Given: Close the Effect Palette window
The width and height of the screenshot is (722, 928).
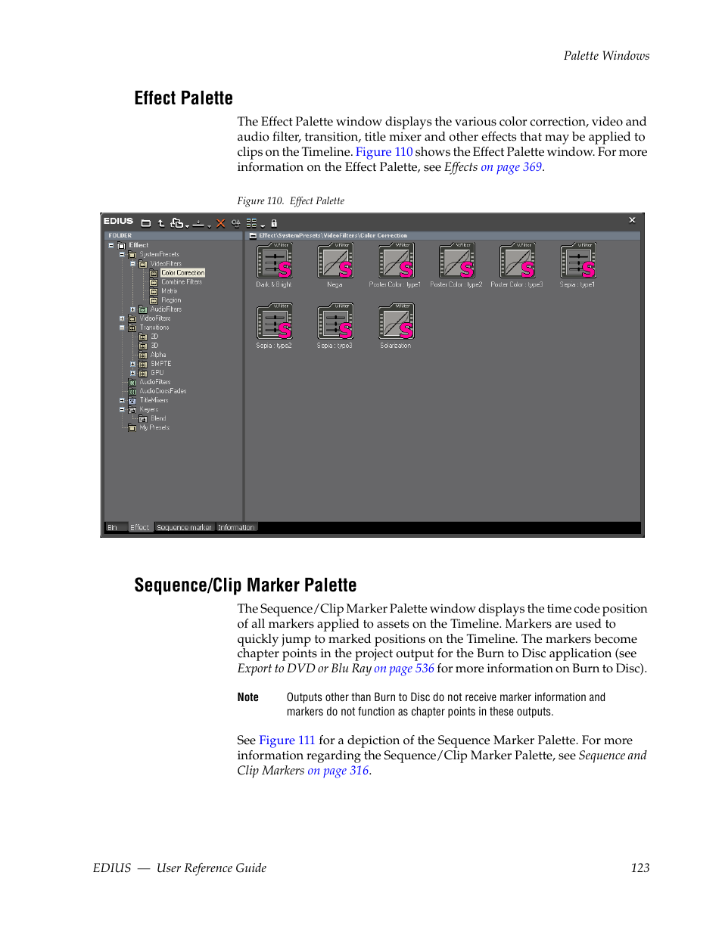Looking at the screenshot, I should tap(632, 220).
